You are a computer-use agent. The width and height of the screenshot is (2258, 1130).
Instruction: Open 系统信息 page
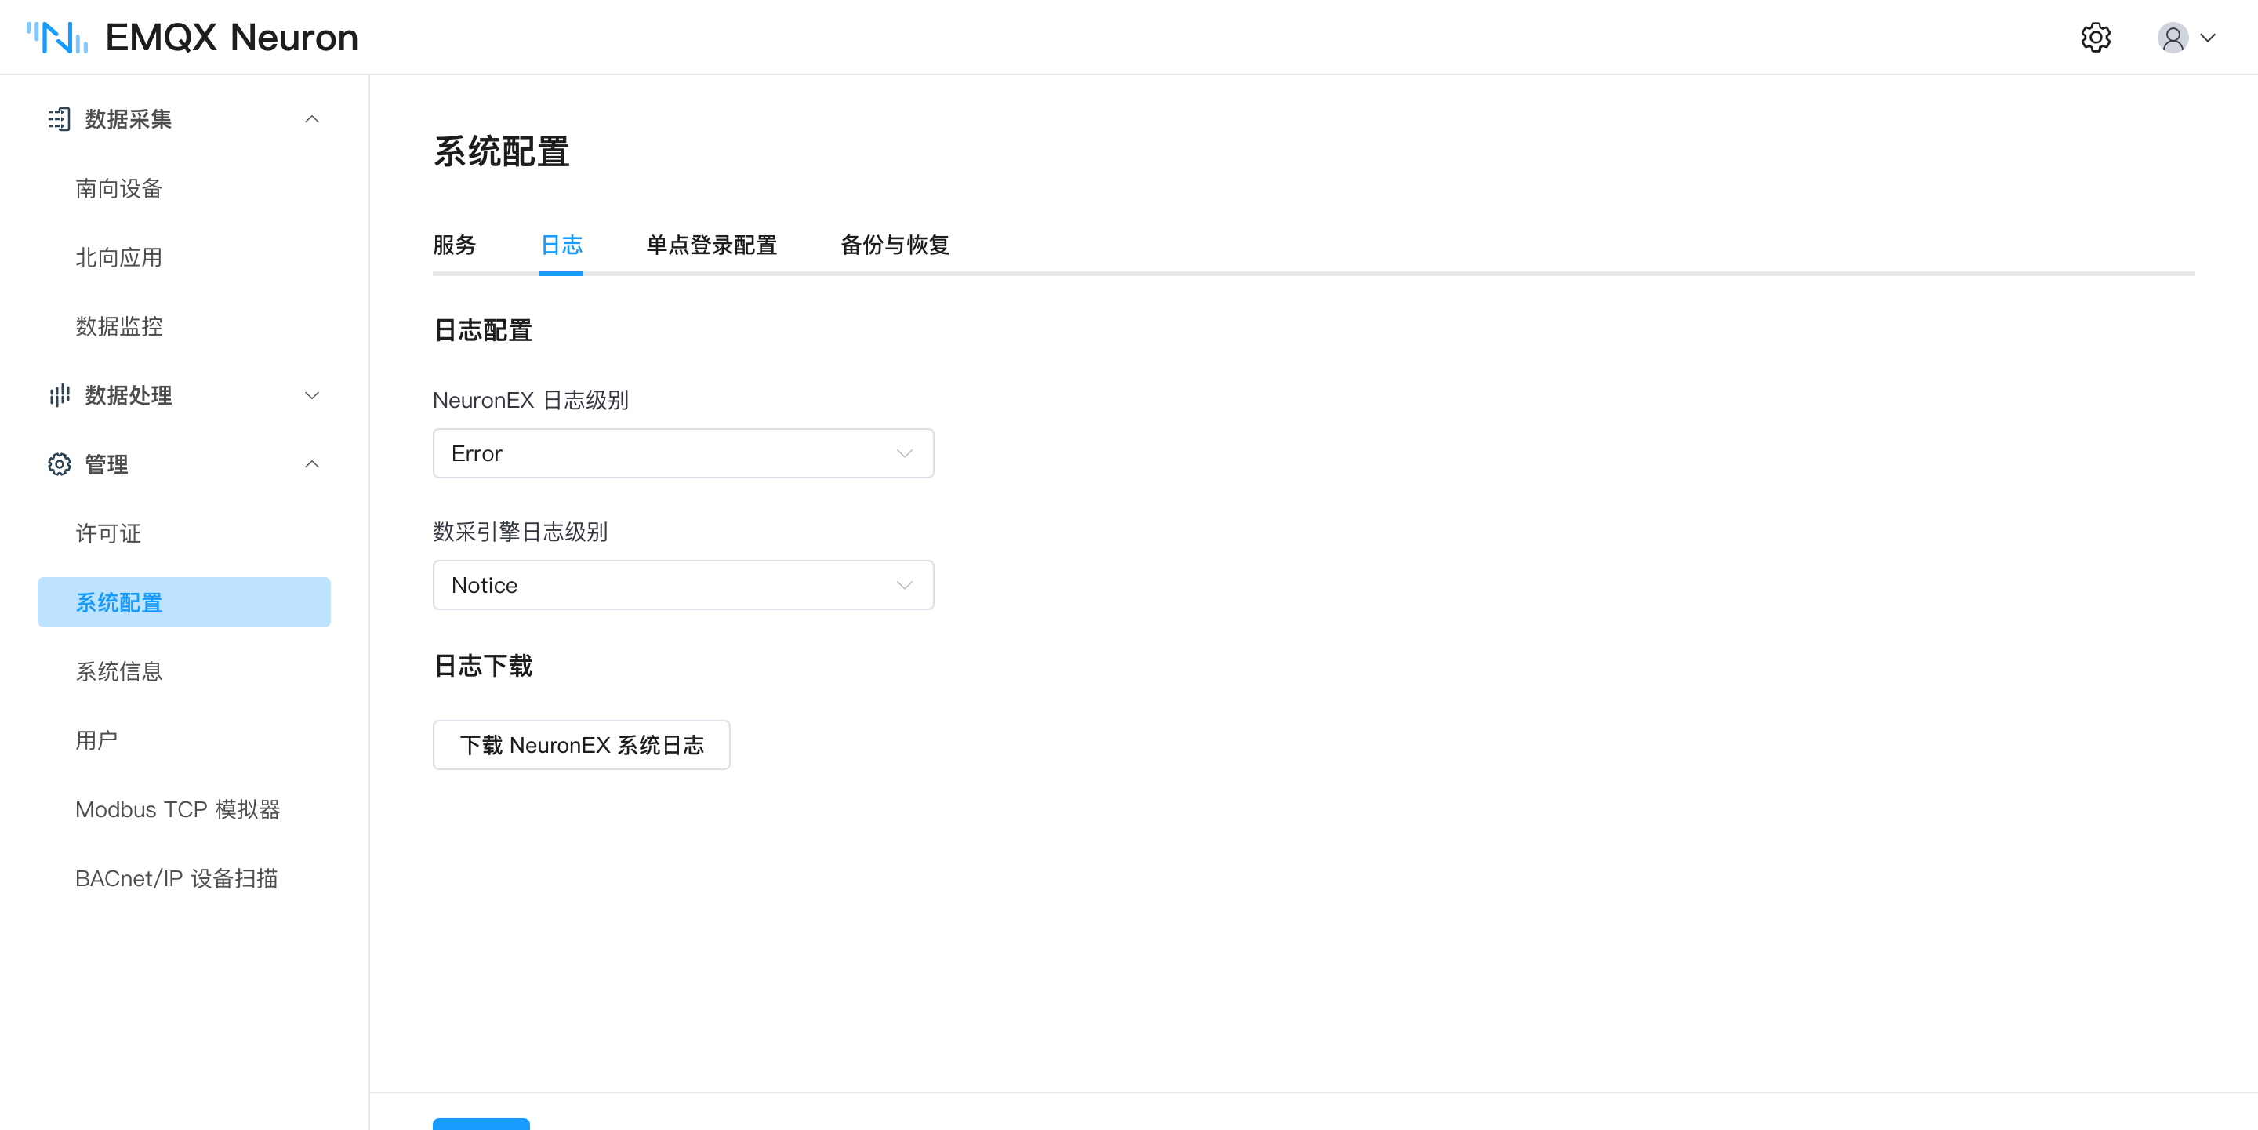pos(118,671)
